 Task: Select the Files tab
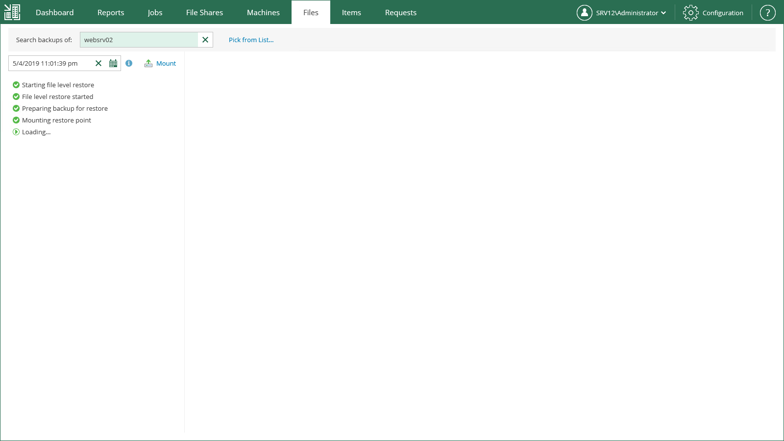(311, 12)
